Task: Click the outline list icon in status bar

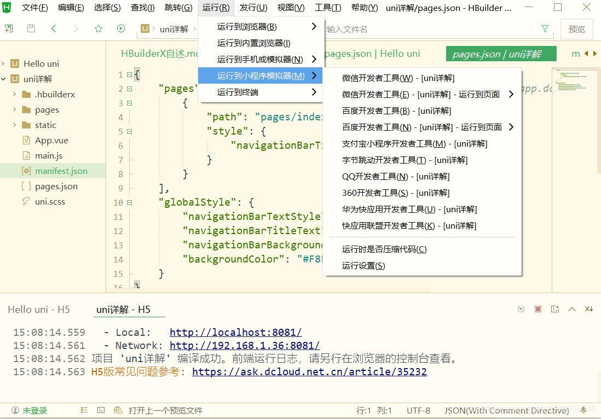Action: tap(84, 410)
